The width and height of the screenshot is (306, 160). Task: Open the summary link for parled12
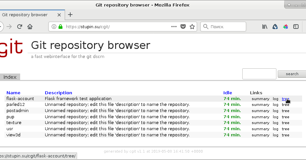pyautogui.click(x=260, y=105)
